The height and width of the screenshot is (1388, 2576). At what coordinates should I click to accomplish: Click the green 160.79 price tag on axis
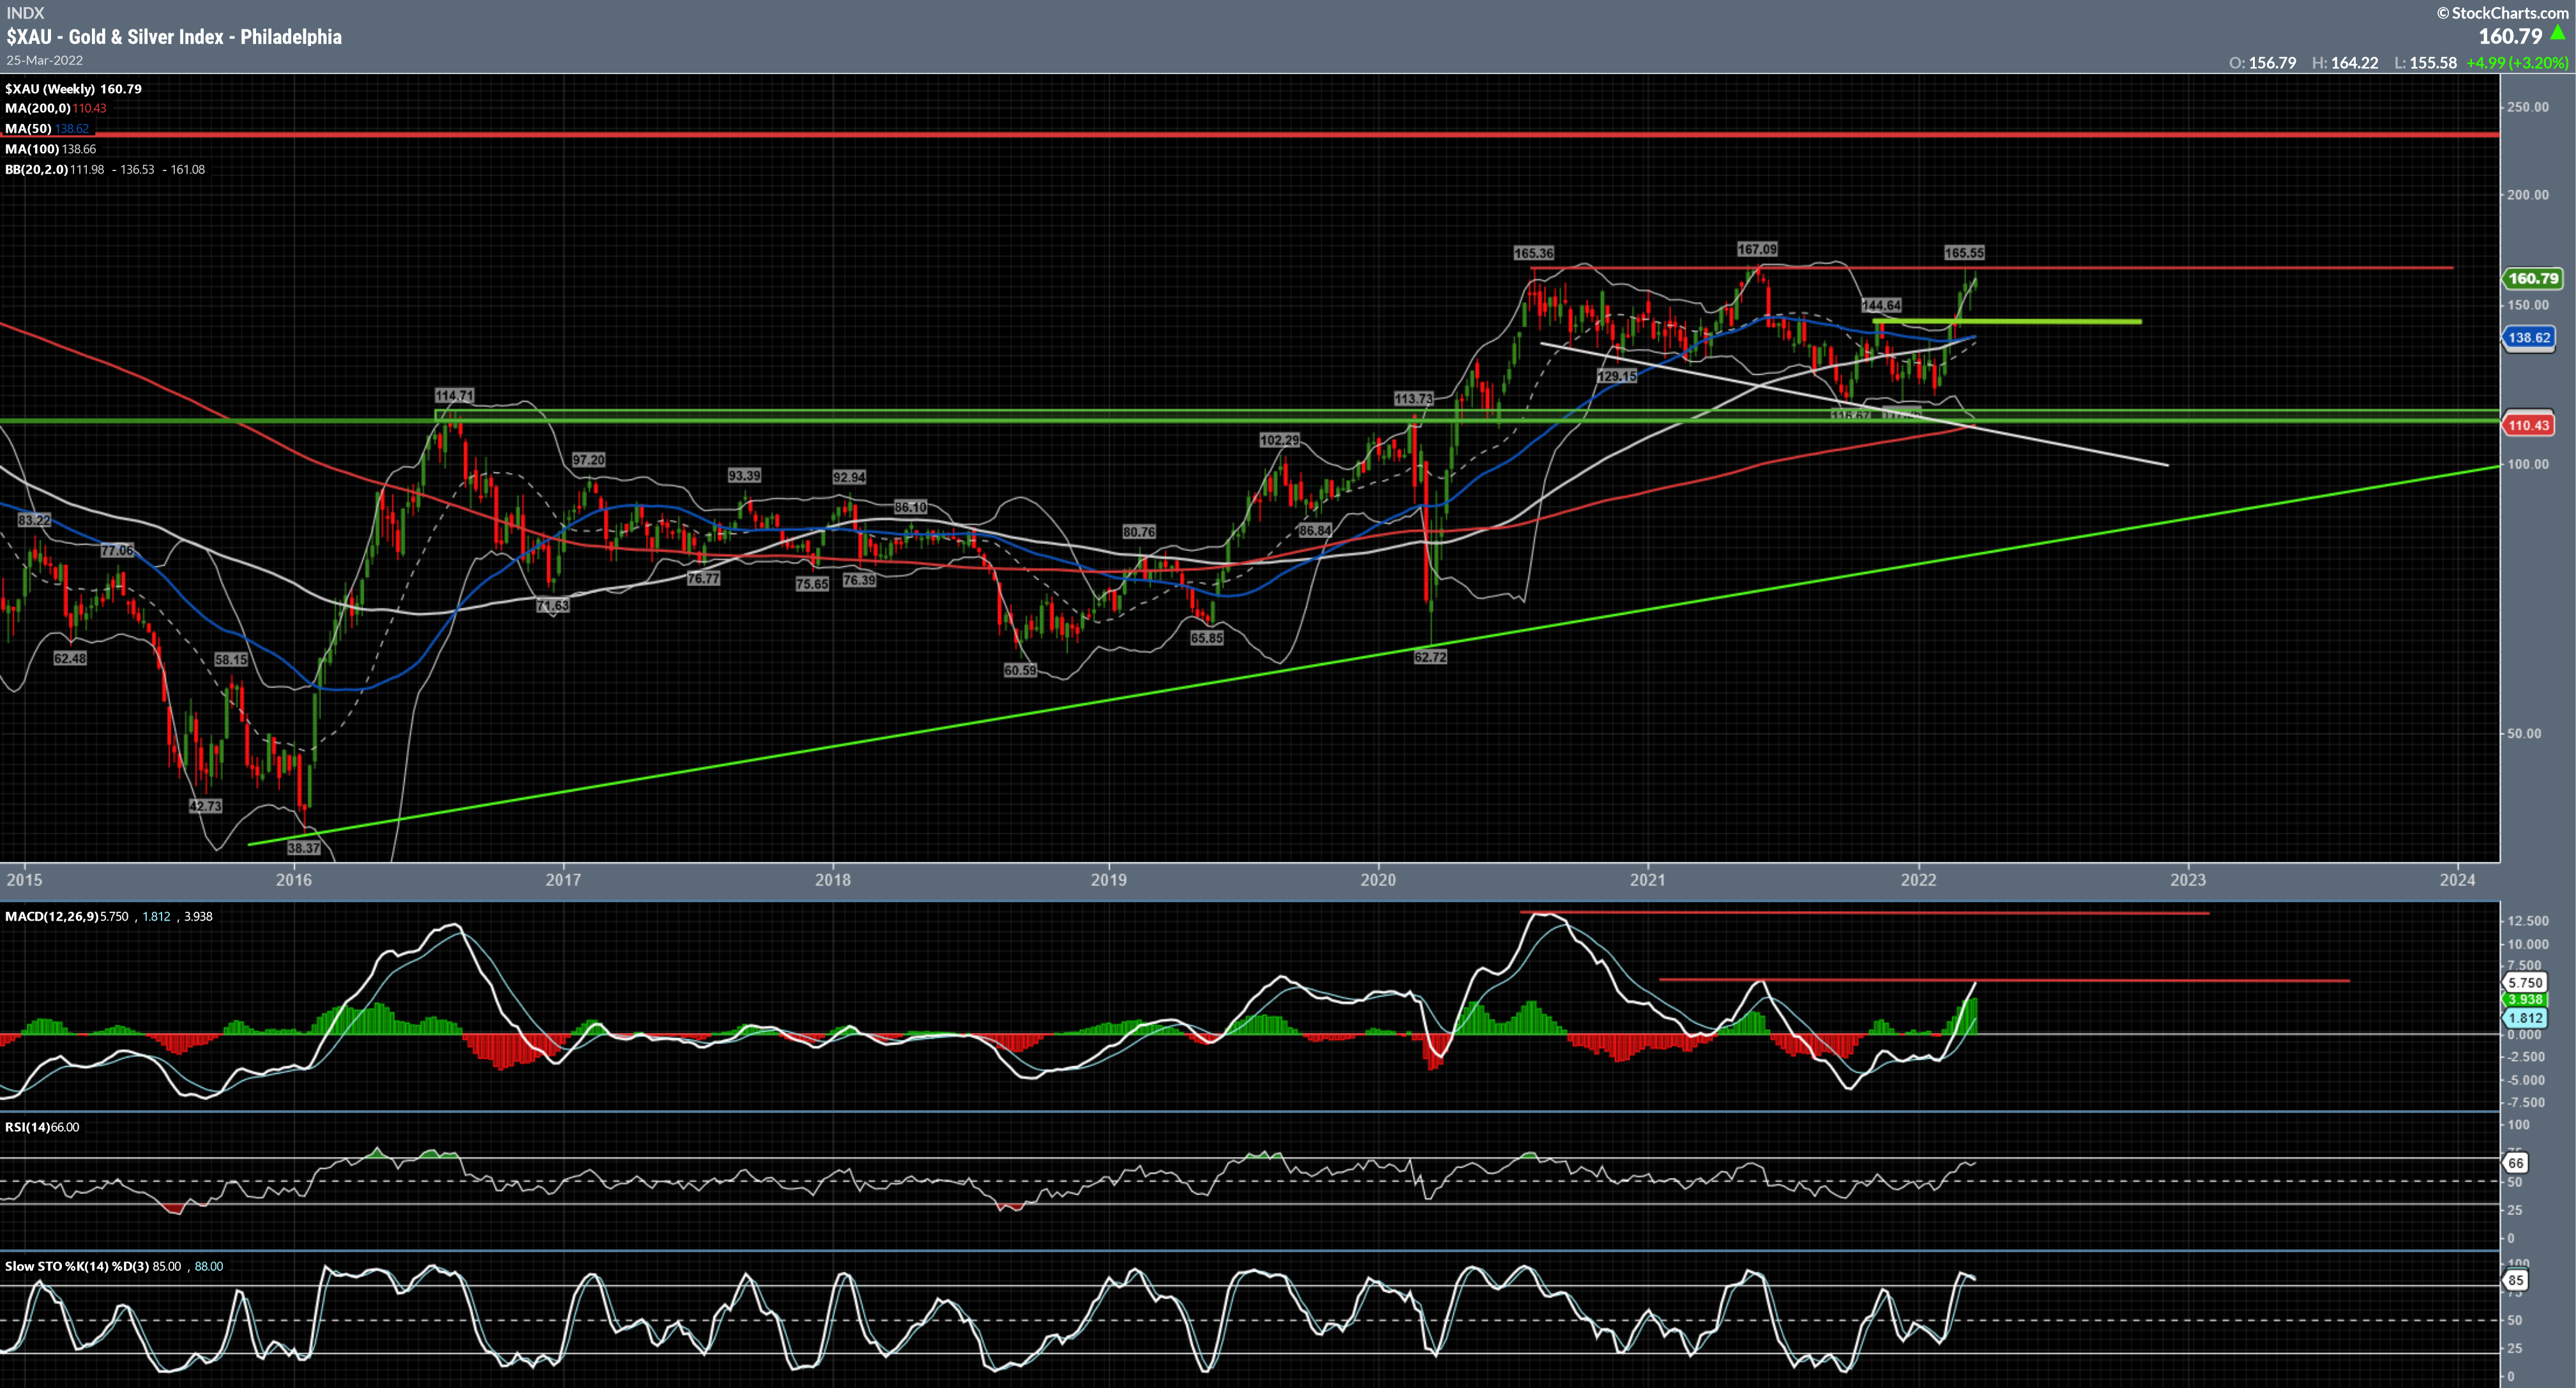click(2532, 279)
